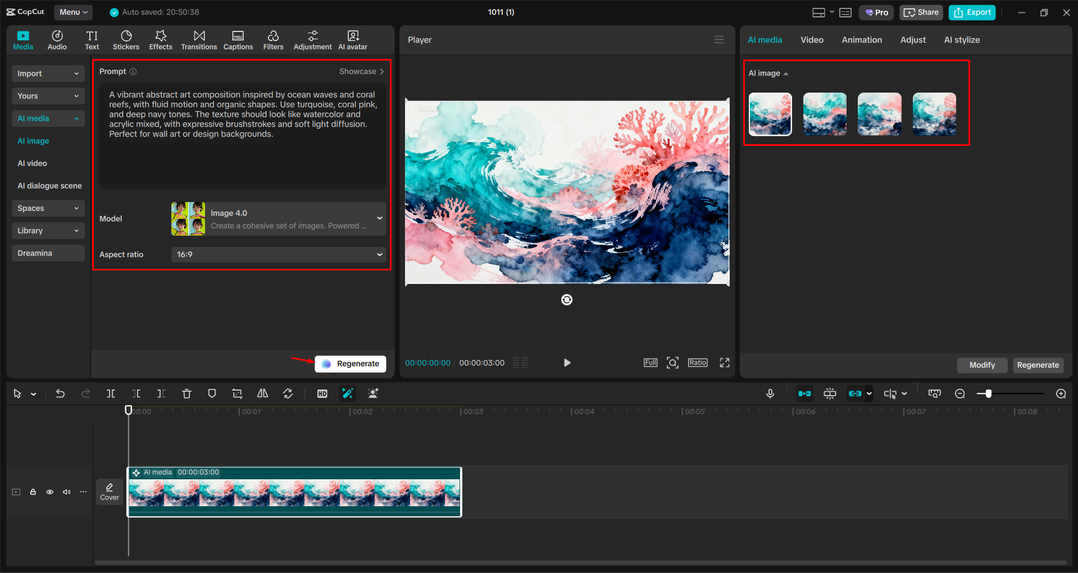
Task: Open the Filters panel
Action: (273, 39)
